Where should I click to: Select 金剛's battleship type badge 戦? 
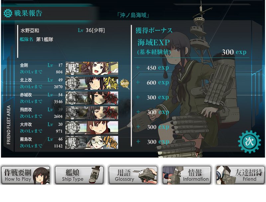72,68
